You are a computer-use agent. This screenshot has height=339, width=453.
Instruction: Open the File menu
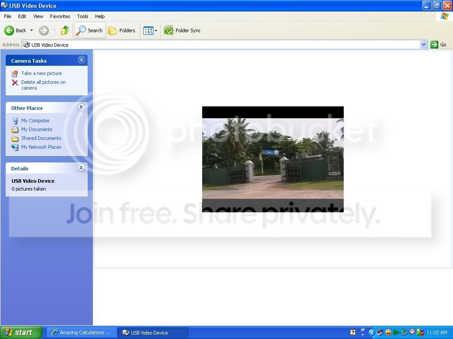8,16
